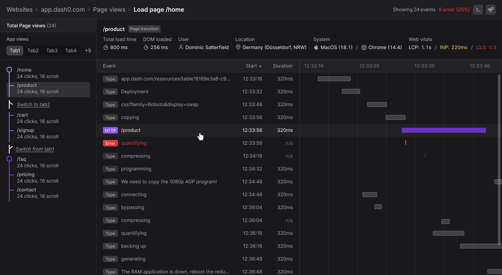The height and width of the screenshot is (275, 502).
Task: Click the LCP: 1.1s web vital
Action: point(420,47)
